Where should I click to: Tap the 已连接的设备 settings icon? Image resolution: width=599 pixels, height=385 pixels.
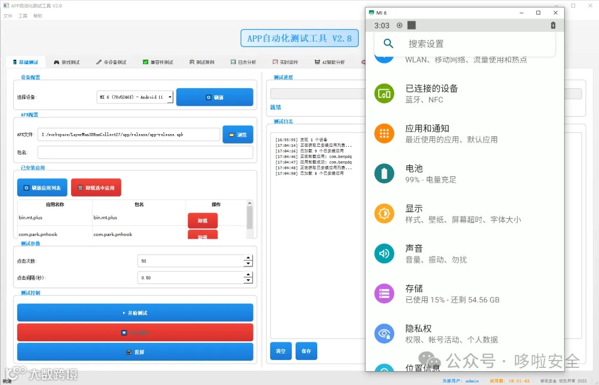pyautogui.click(x=384, y=94)
